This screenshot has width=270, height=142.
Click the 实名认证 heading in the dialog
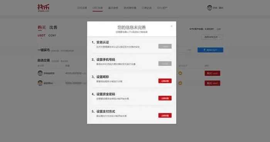point(103,42)
